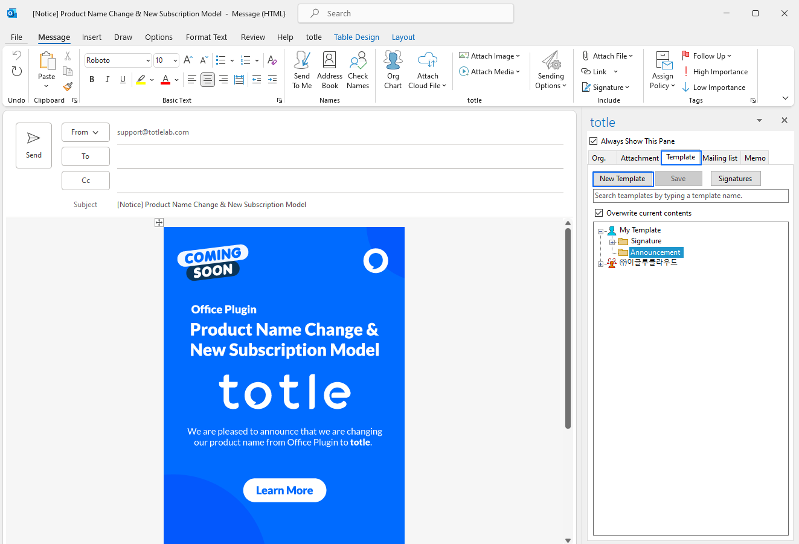Open the Basic Text dialog launcher

tap(280, 100)
